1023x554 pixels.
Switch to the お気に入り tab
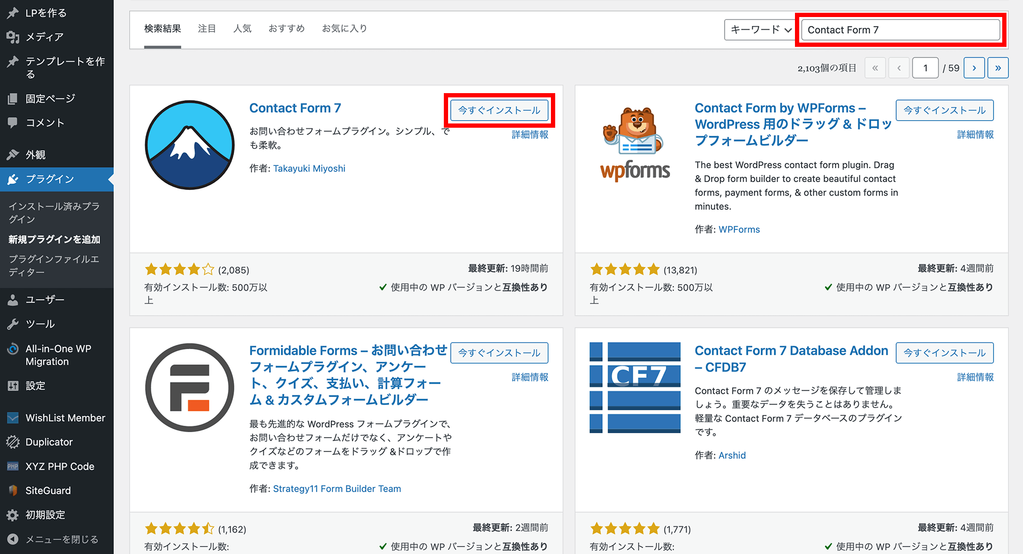tap(344, 29)
